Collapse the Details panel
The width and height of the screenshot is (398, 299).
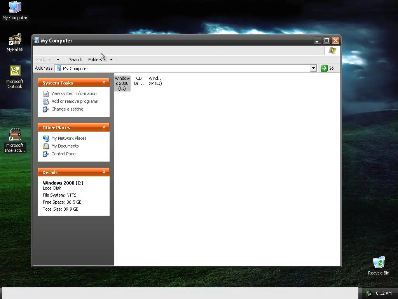pos(104,172)
